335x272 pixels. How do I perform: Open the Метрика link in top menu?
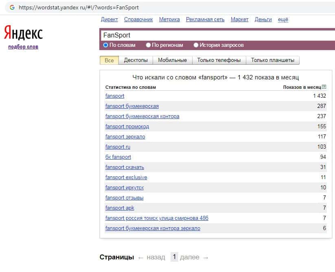(x=169, y=20)
